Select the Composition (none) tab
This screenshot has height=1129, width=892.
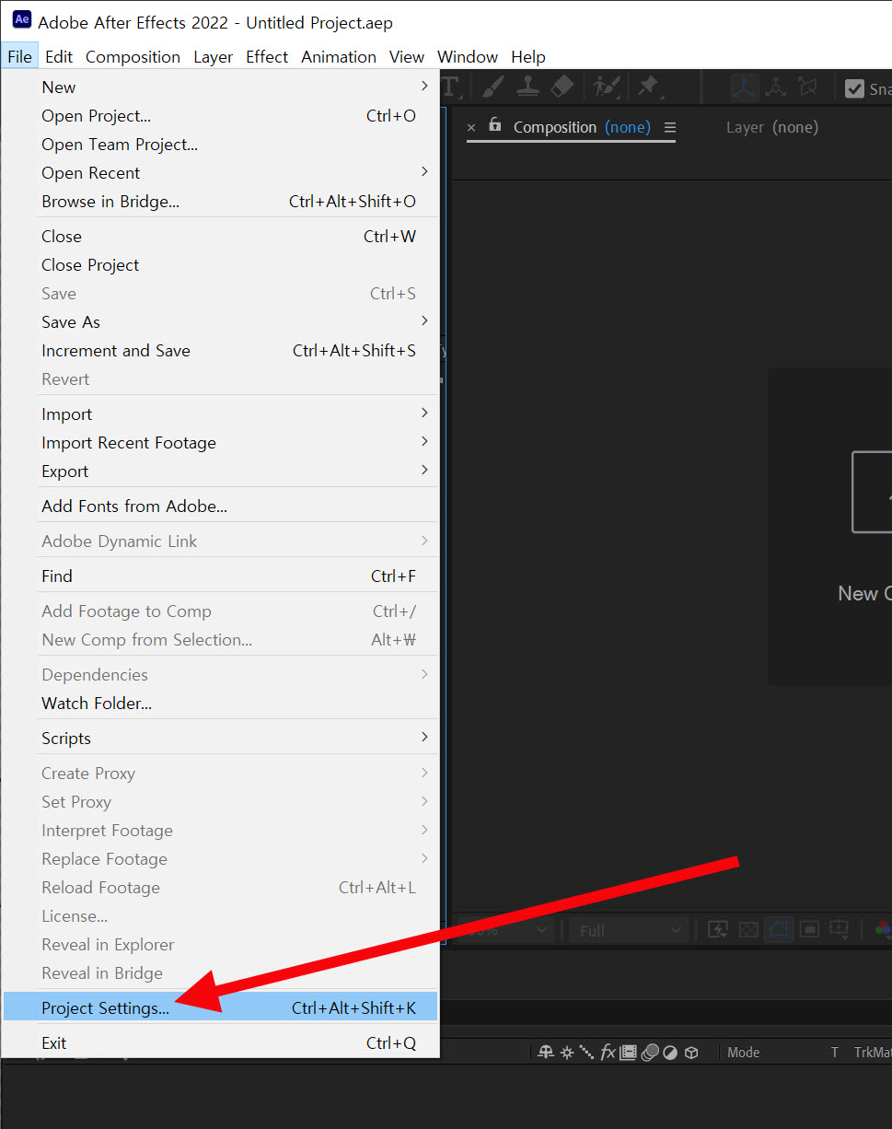point(581,127)
